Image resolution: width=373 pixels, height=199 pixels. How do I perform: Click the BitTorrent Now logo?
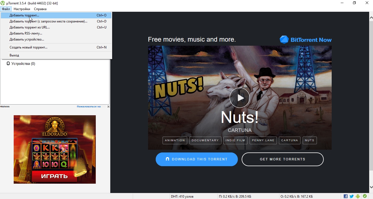306,40
